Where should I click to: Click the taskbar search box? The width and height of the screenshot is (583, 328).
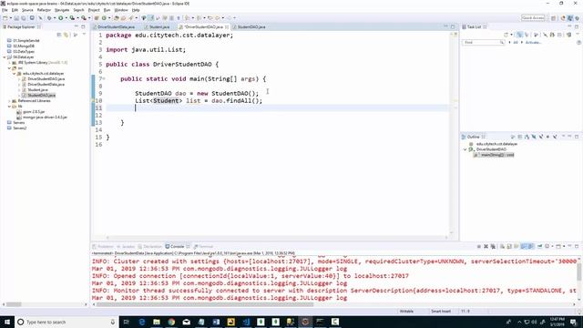click(x=66, y=322)
